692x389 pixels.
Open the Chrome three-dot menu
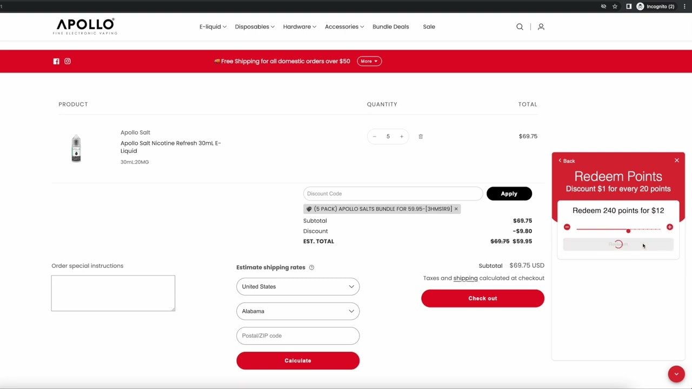684,6
